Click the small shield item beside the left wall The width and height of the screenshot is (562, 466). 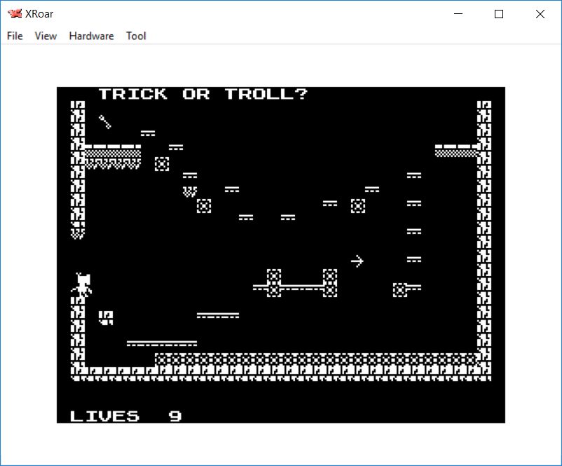[106, 317]
